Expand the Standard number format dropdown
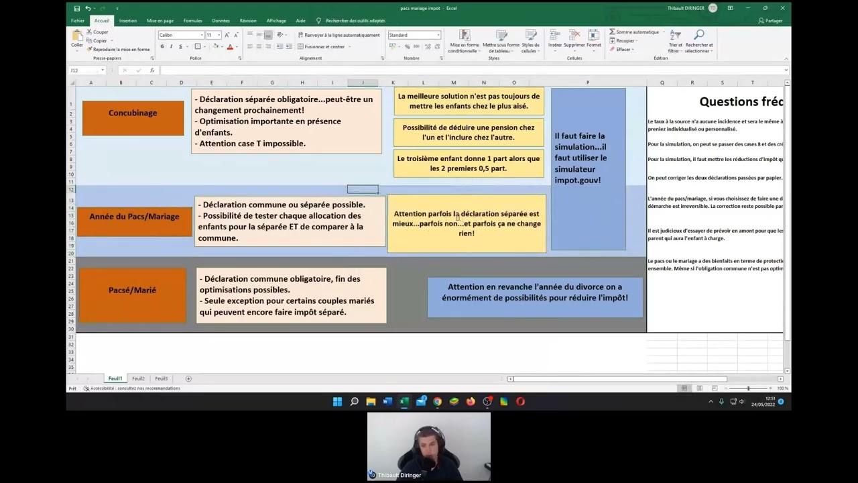The width and height of the screenshot is (858, 483). pos(438,34)
